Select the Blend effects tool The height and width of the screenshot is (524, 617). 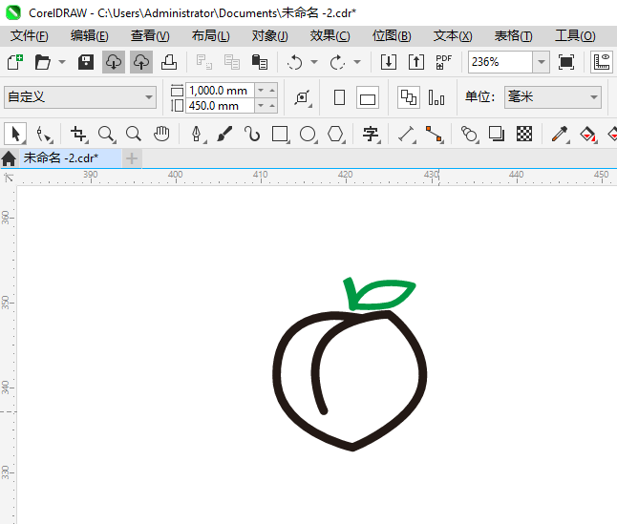pyautogui.click(x=469, y=134)
